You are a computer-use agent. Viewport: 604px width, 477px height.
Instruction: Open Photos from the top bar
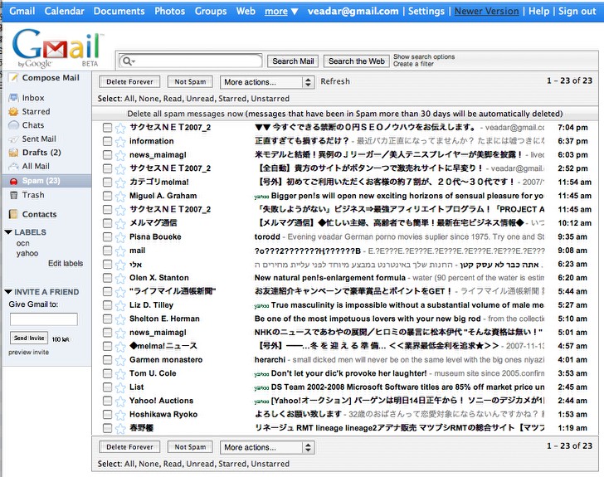point(169,11)
